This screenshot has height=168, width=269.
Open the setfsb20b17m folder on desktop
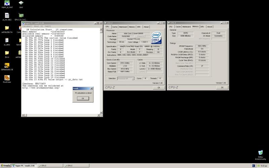point(7,29)
